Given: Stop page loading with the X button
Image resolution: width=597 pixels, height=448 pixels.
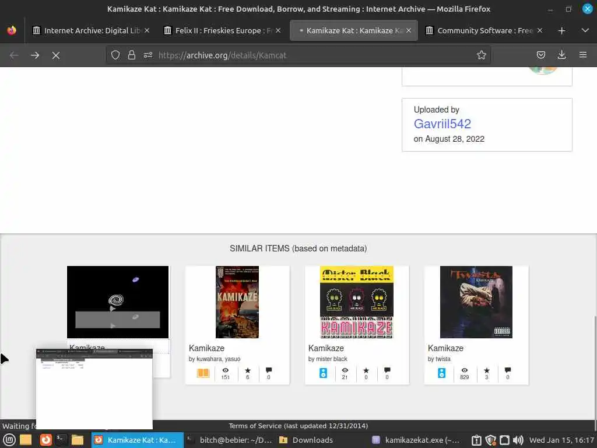Looking at the screenshot, I should click(x=55, y=55).
